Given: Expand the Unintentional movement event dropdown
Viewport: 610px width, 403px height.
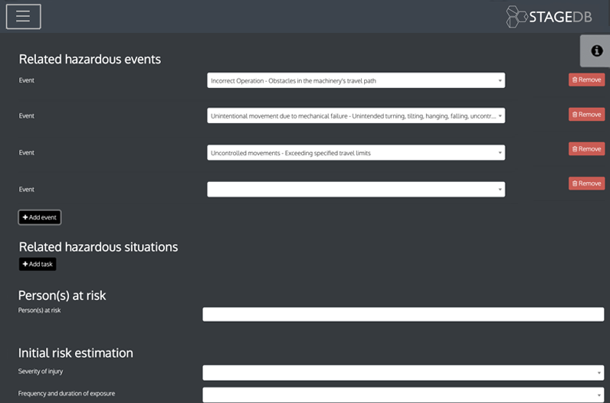Looking at the screenshot, I should (x=356, y=115).
